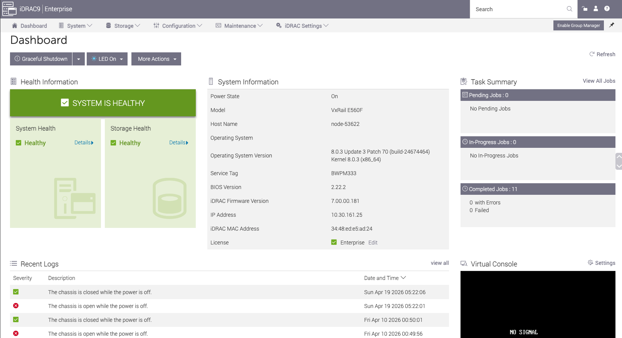Open the Maintenance menu
The width and height of the screenshot is (622, 338).
click(x=239, y=26)
